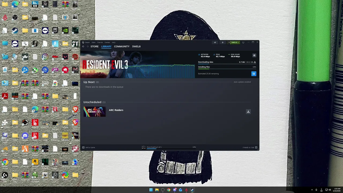343x193 pixels.
Task: Click the Up Next (0) heading
Action: pos(91,82)
